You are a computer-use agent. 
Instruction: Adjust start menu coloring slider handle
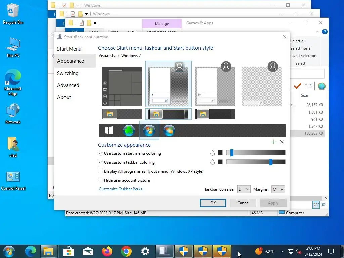tap(232, 153)
